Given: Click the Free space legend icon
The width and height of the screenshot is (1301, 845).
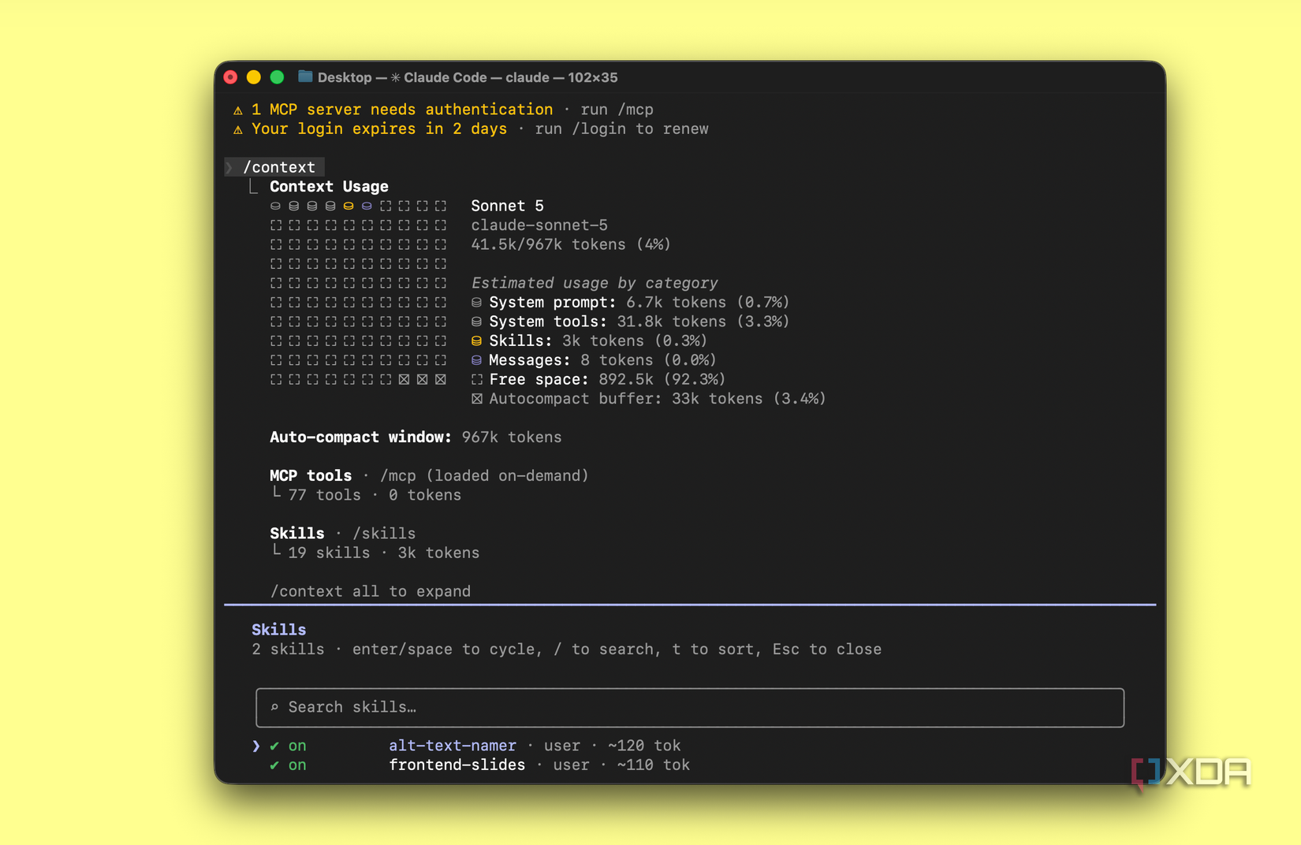Looking at the screenshot, I should (x=476, y=380).
